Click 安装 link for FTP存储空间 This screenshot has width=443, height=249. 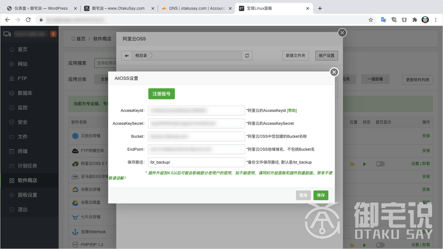pos(426,151)
